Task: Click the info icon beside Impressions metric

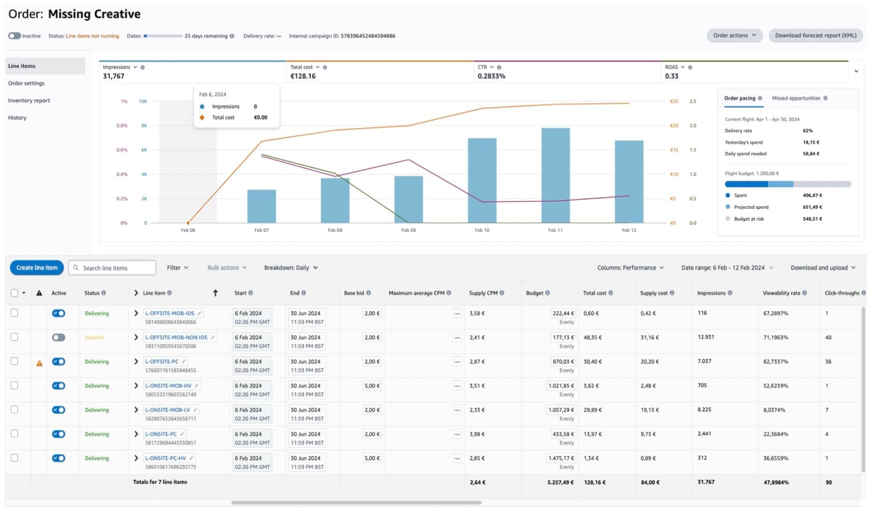Action: pos(143,68)
